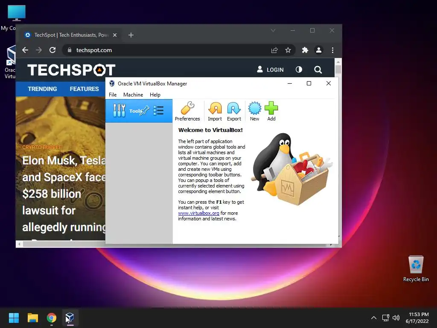Open the Elon Musk lawsuit article headline
This screenshot has width=437, height=328.
coord(64,193)
